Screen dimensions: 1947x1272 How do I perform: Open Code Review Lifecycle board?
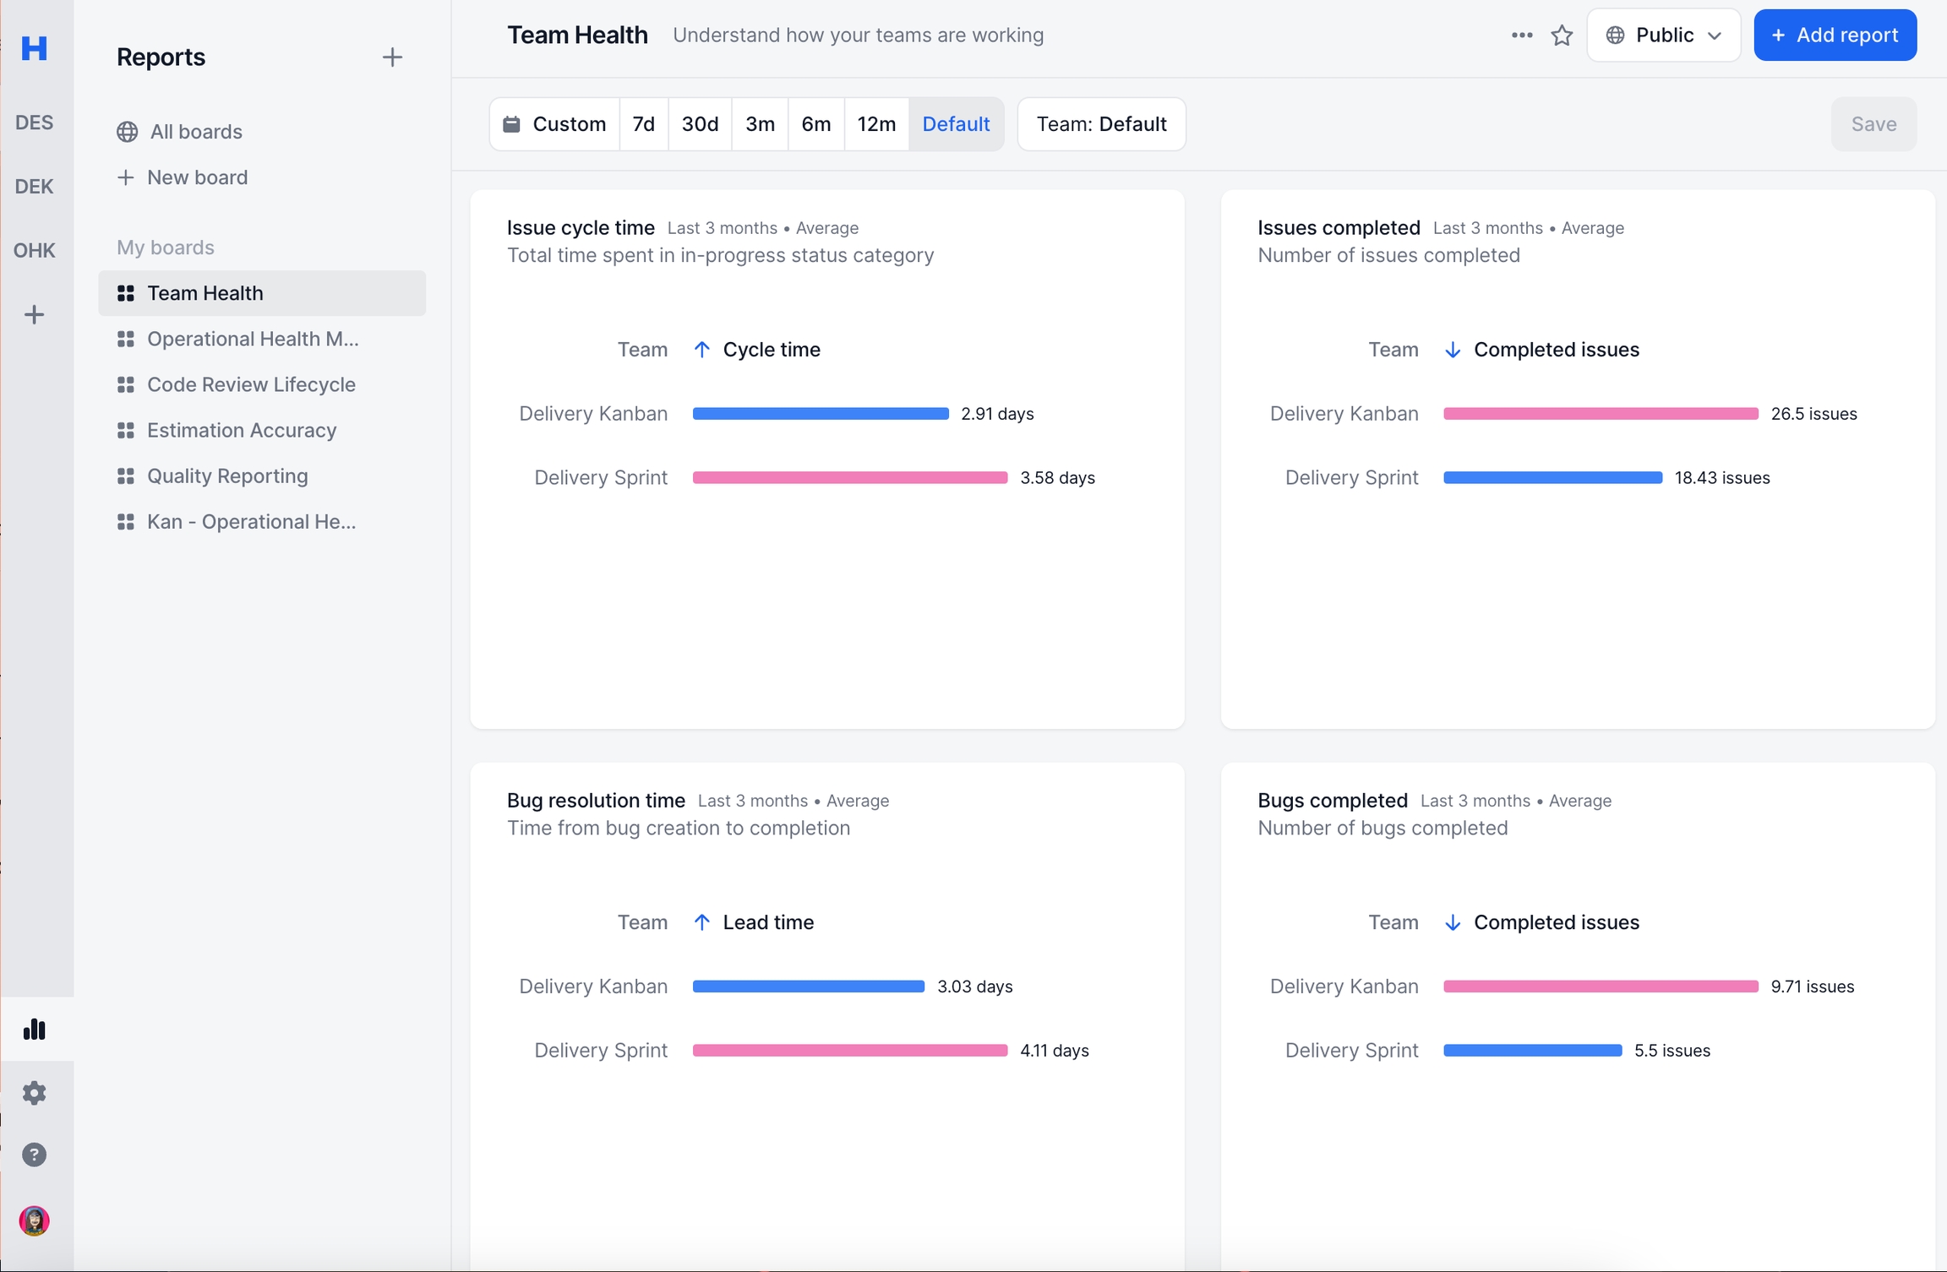[251, 384]
